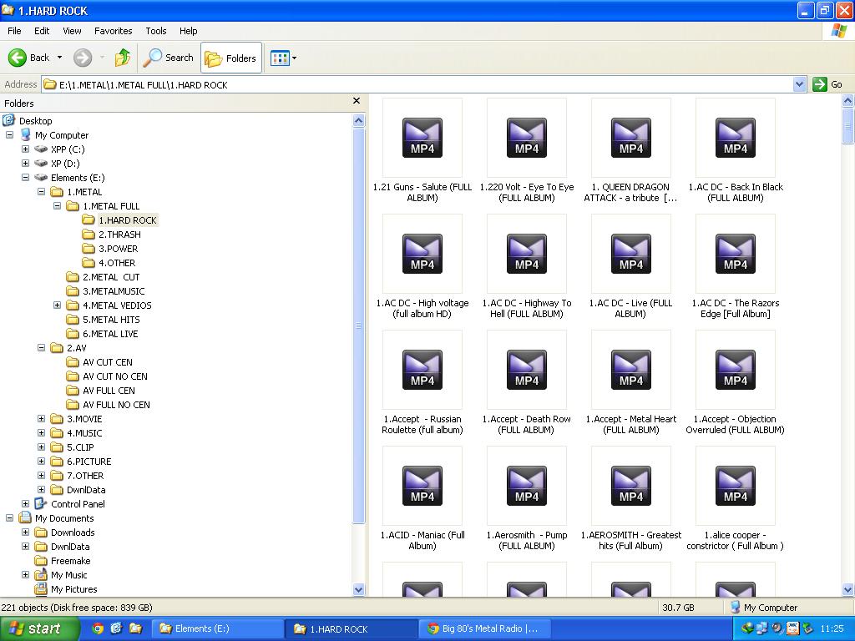Screen dimensions: 855x641
Task: Select the Aerosmith - Pump MP4 icon
Action: [x=527, y=487]
